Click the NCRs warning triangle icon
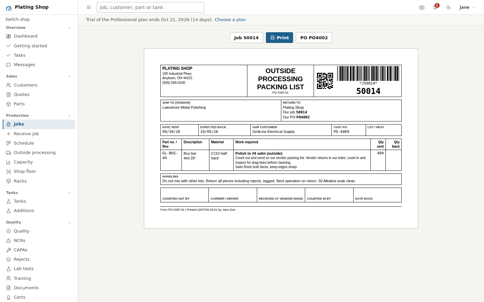The image size is (484, 302). click(x=9, y=241)
